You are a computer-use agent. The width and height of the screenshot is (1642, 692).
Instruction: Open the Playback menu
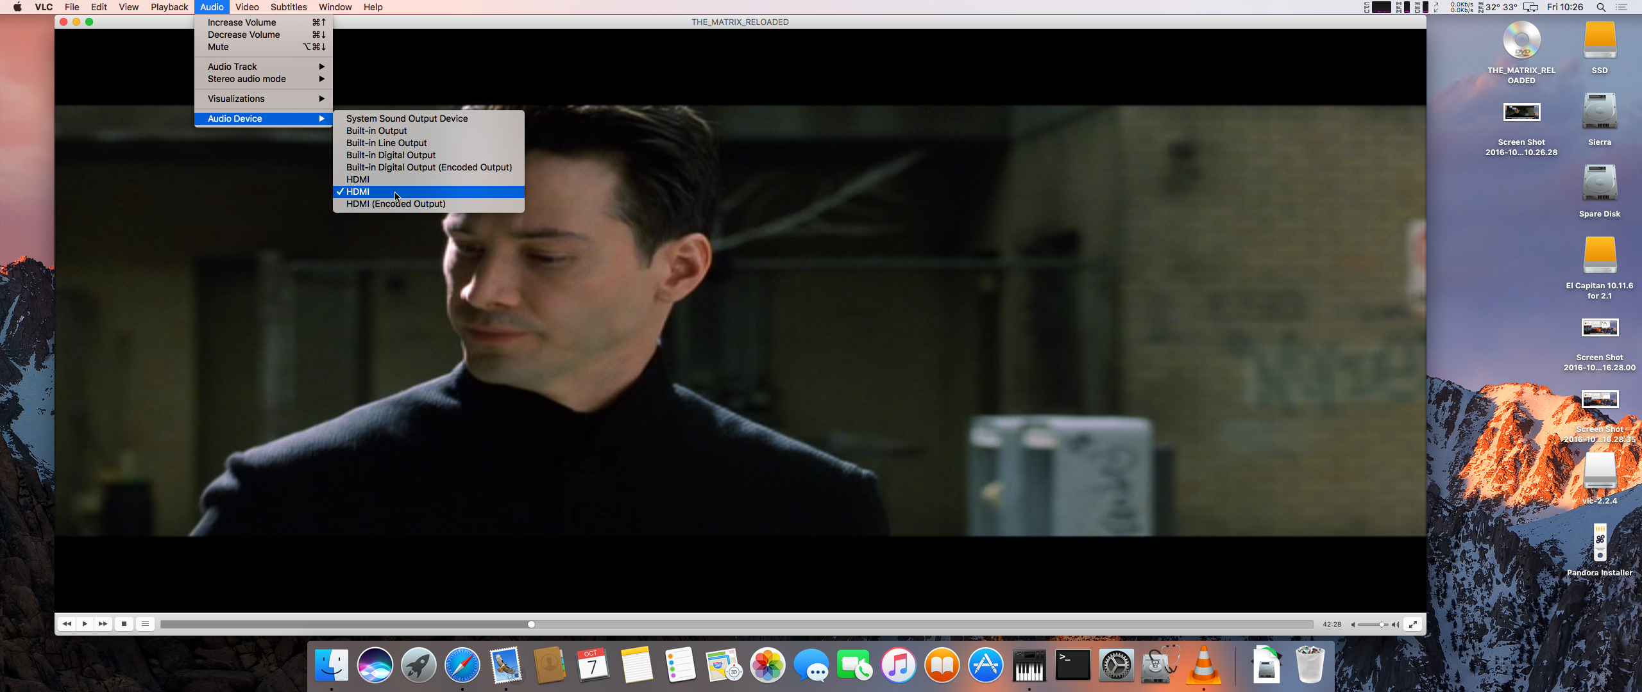(169, 7)
